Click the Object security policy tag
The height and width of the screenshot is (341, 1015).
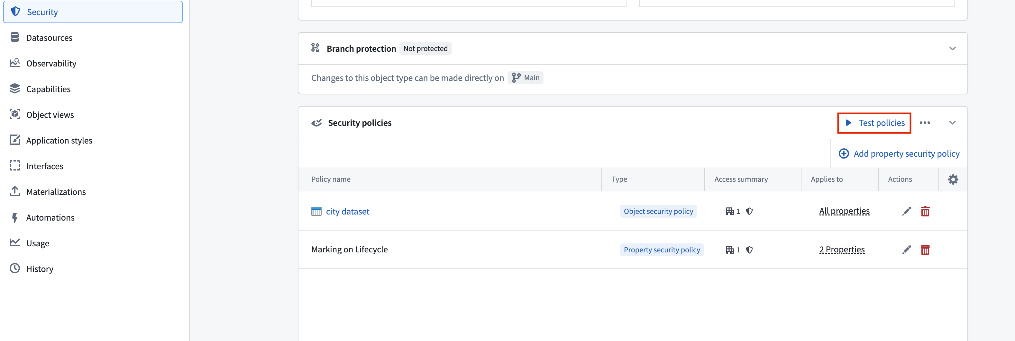pos(658,211)
